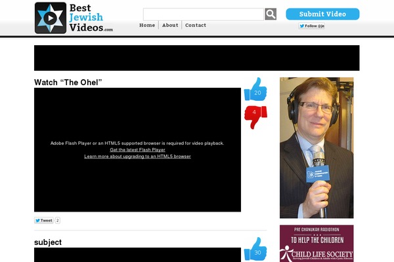Thumbs down The Ohel video (4)

pyautogui.click(x=255, y=117)
